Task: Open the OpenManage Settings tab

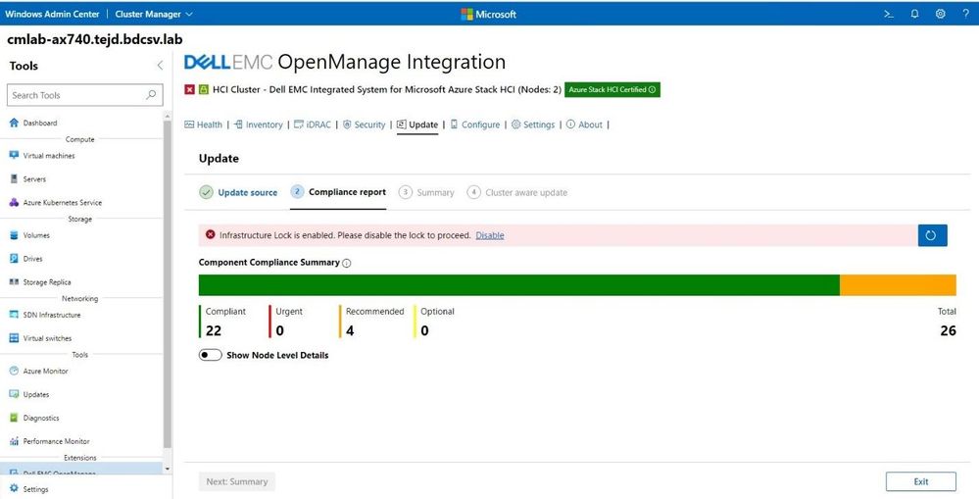Action: (533, 125)
